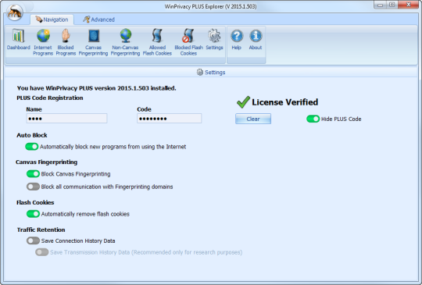Viewport: 422px width, 285px height.
Task: Click the Clear button
Action: [x=253, y=119]
